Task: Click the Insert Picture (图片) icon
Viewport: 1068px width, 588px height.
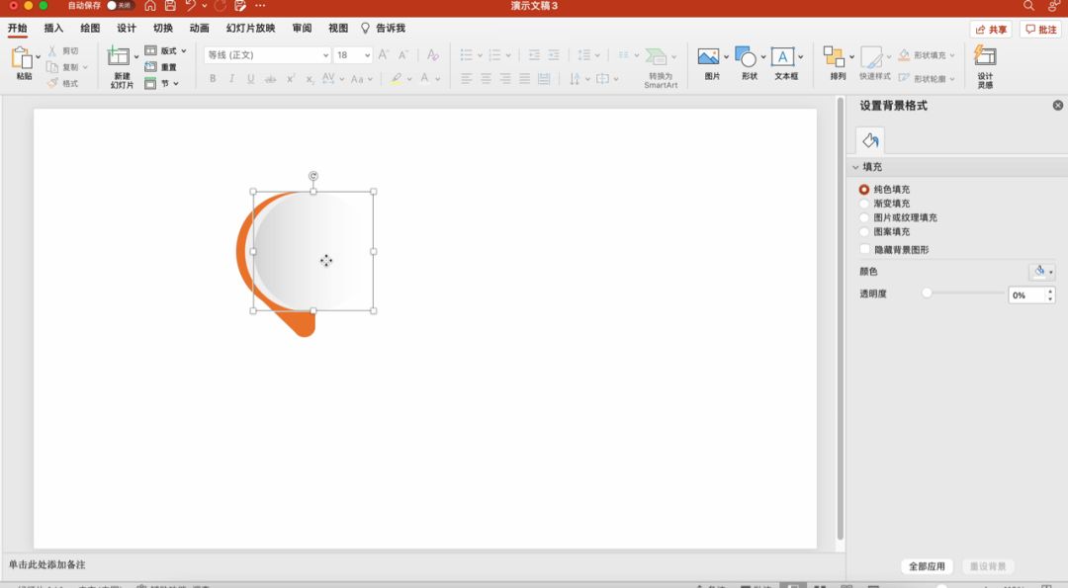Action: point(708,56)
